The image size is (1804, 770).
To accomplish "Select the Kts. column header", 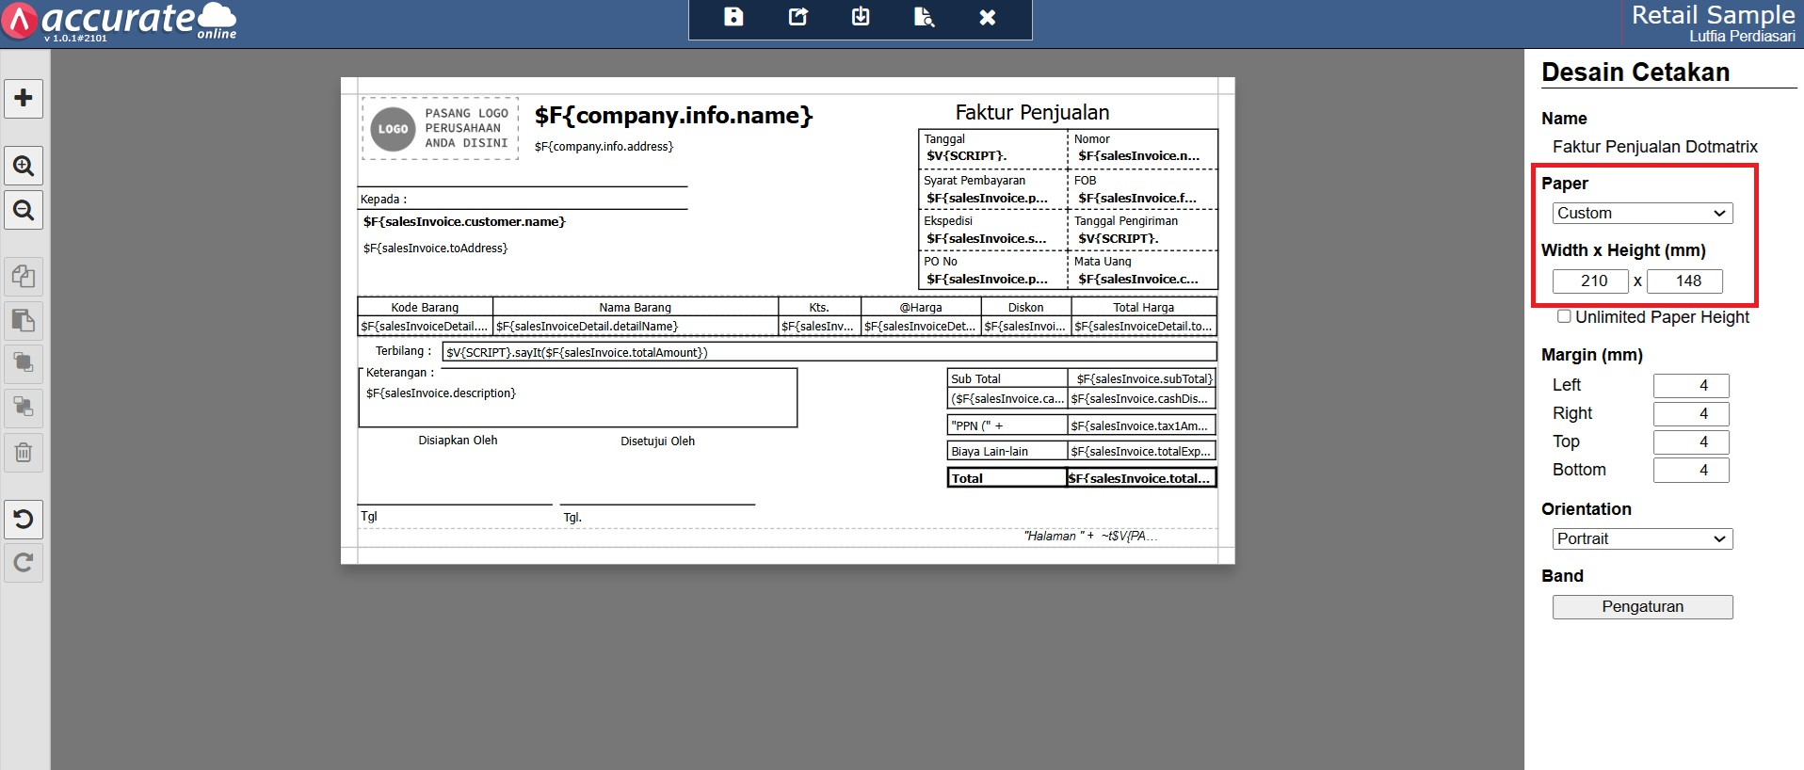I will pyautogui.click(x=819, y=307).
